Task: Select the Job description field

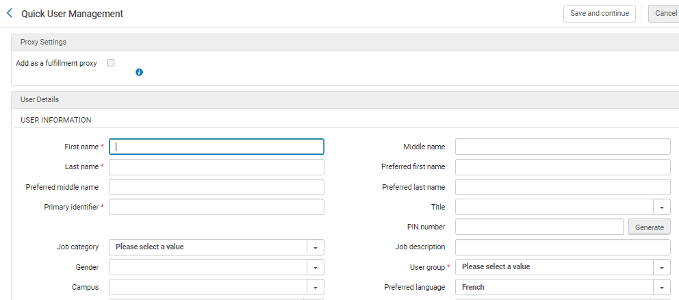Action: click(563, 247)
